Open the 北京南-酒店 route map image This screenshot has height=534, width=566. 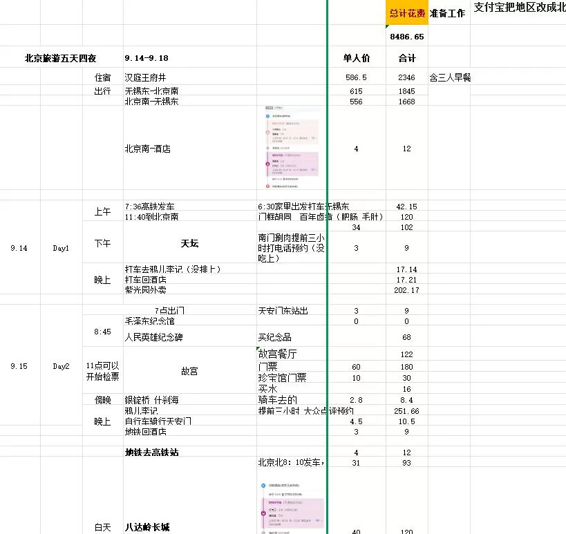tap(292, 148)
